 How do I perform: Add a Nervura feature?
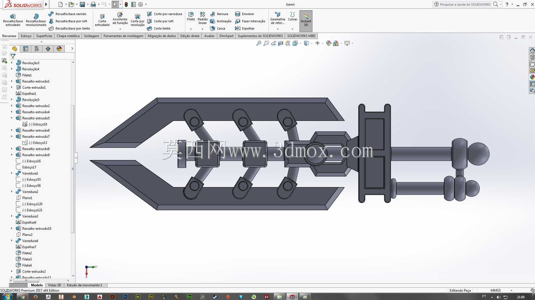click(x=219, y=14)
